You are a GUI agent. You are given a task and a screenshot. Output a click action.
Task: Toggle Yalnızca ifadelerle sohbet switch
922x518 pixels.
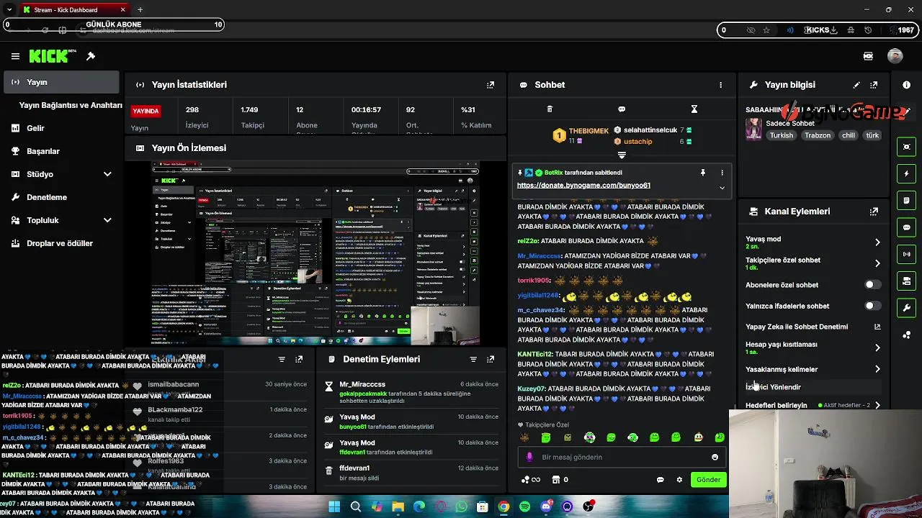point(872,306)
